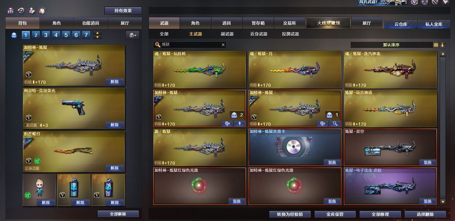Switch to the 火线珍藏馆 tab

pyautogui.click(x=328, y=23)
